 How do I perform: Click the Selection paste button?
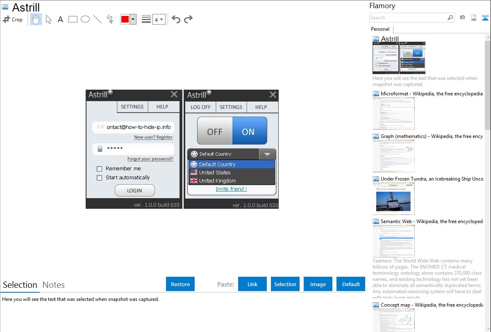coord(285,284)
